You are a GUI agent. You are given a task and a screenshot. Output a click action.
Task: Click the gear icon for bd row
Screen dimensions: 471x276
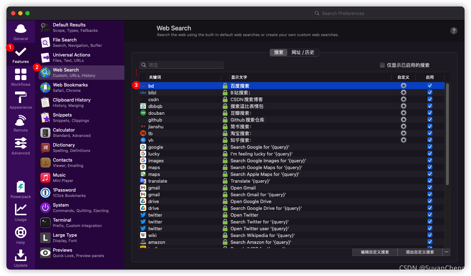coord(403,86)
